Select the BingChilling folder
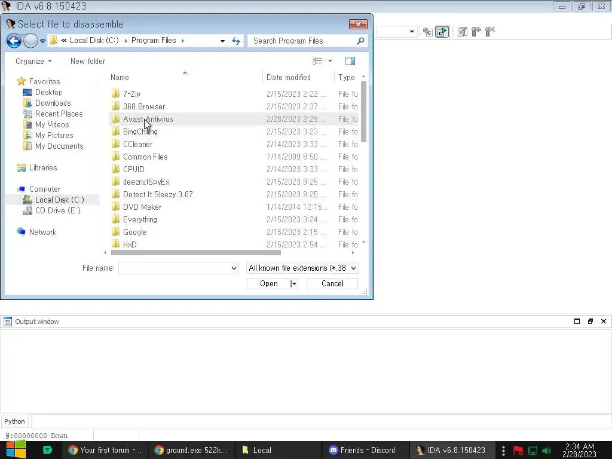612x459 pixels. point(234,131)
